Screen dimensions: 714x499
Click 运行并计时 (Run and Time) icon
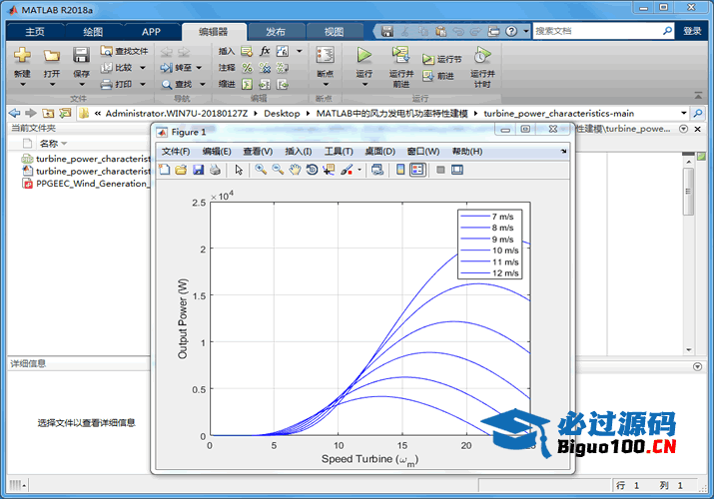click(x=482, y=55)
